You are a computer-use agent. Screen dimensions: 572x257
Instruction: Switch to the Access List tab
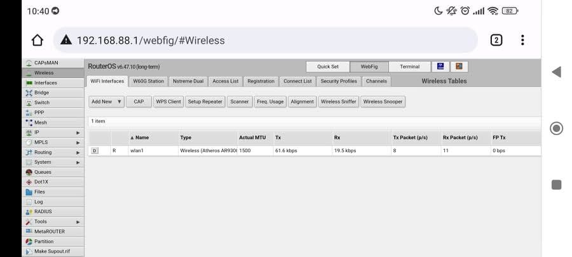click(226, 81)
